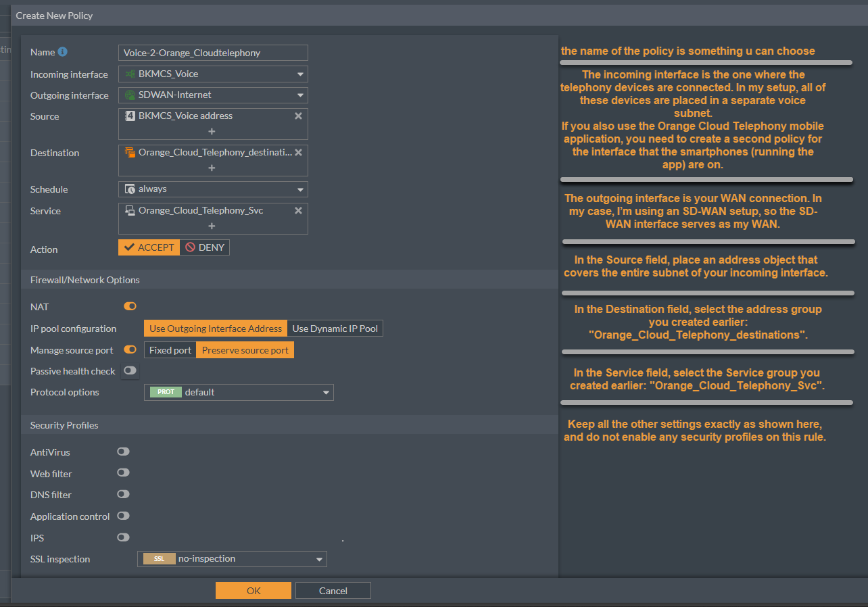This screenshot has height=607, width=868.
Task: Click the always schedule clock icon
Action: pos(130,189)
